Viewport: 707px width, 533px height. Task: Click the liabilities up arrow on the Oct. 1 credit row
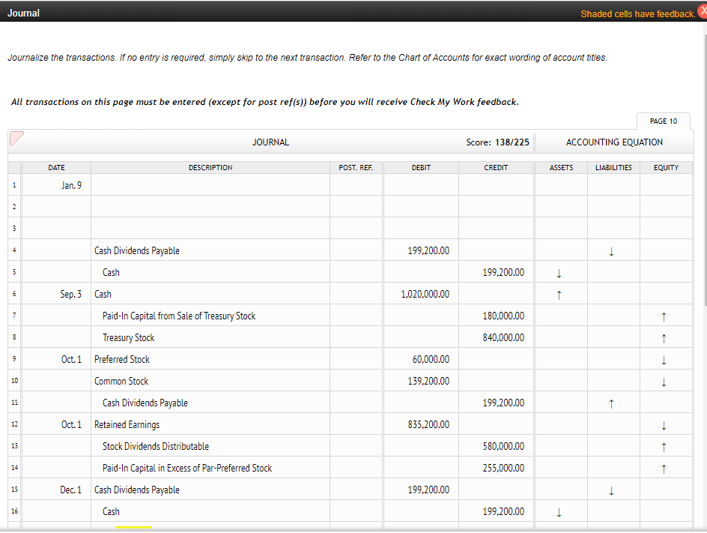611,403
